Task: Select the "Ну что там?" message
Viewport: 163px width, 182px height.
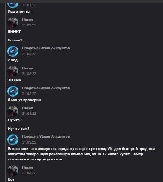Action: pos(19,129)
